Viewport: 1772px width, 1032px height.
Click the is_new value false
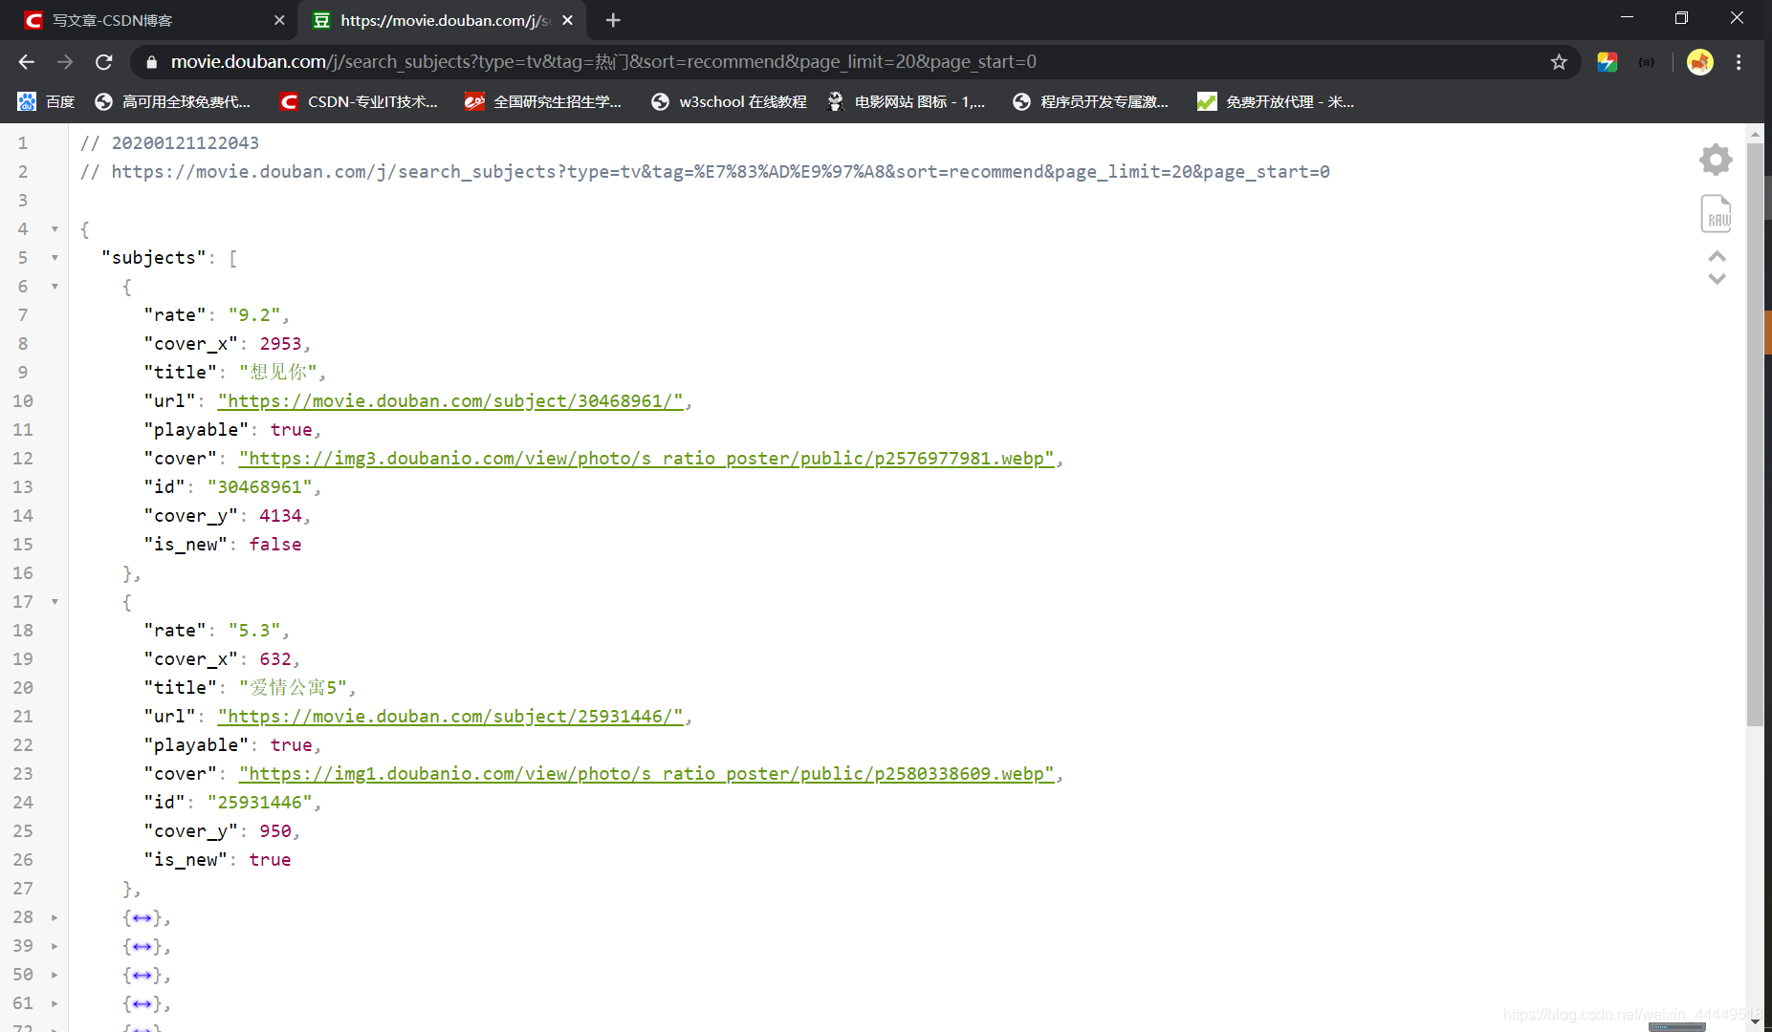point(275,545)
